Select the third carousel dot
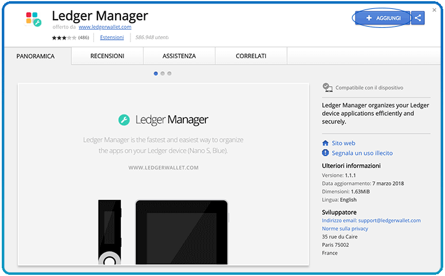 point(170,74)
